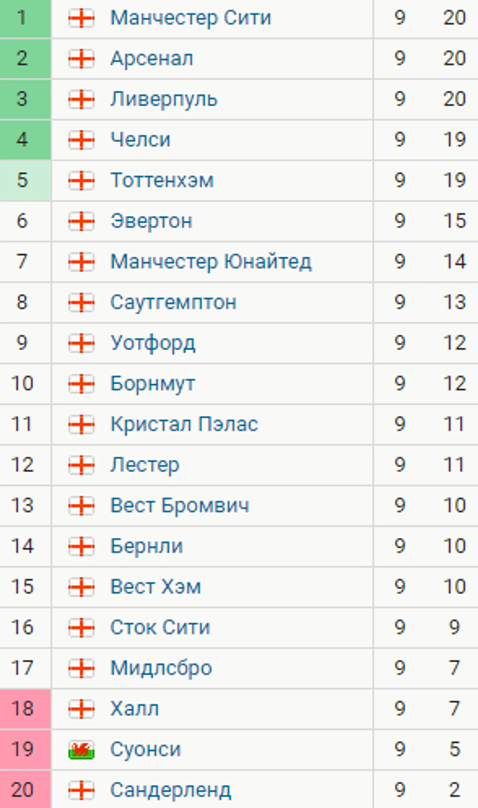Image resolution: width=478 pixels, height=808 pixels.
Task: Open the Мидлсбро team page
Action: [161, 669]
